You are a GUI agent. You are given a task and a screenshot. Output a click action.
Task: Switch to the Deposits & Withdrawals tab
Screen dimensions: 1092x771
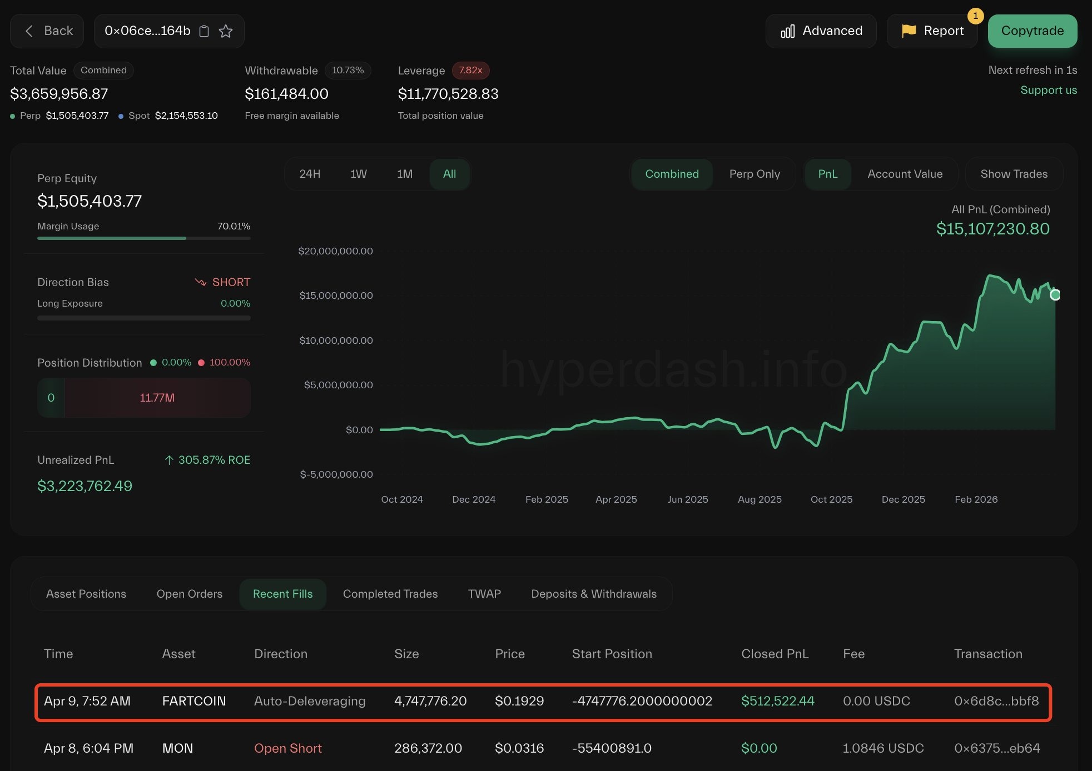coord(594,594)
